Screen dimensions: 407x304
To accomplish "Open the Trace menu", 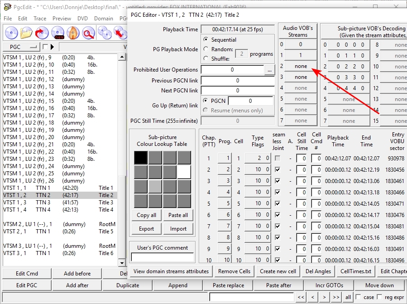I will pyautogui.click(x=40, y=19).
